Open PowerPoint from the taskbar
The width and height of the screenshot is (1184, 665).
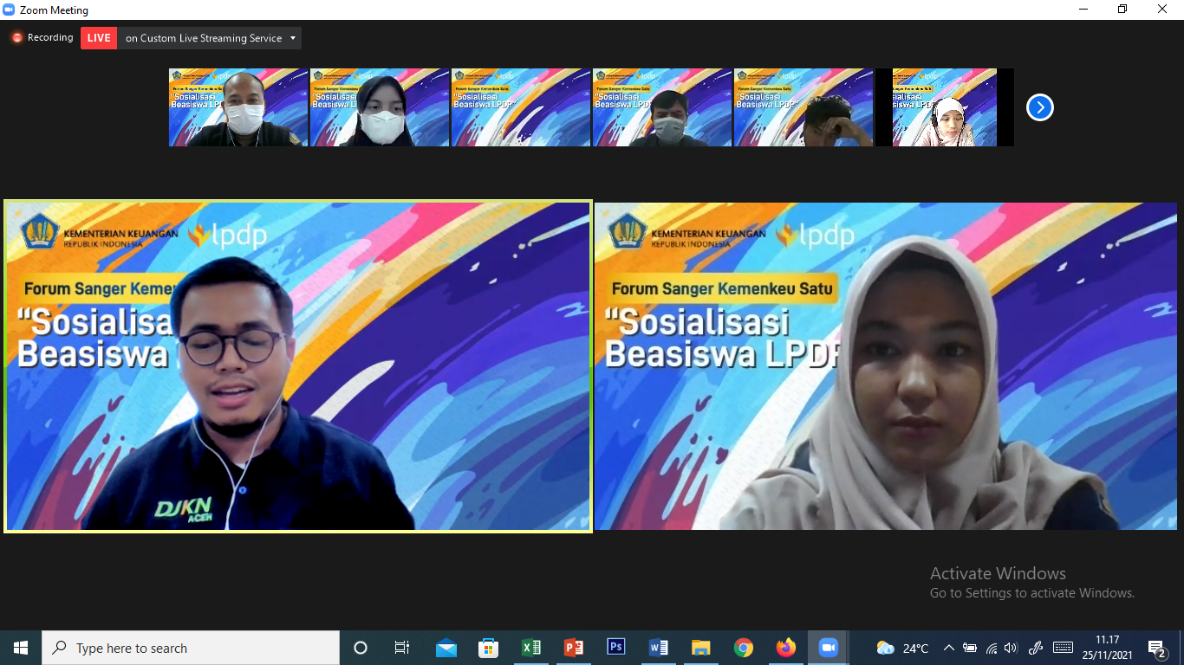[574, 648]
